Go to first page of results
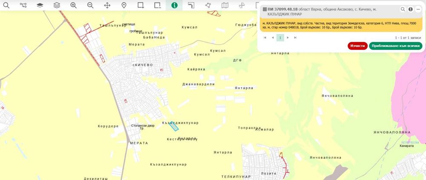 click(265, 38)
